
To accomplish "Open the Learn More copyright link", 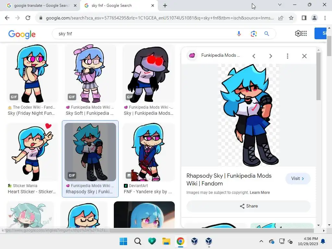I will (x=260, y=193).
